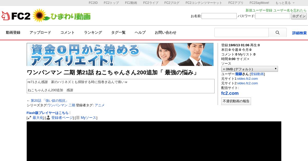
Task: Click the アニメ uploader tag
Action: coord(100,105)
